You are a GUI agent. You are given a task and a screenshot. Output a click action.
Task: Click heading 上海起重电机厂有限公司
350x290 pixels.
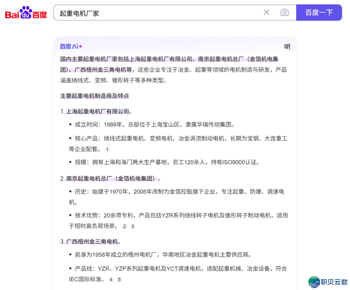click(x=98, y=111)
